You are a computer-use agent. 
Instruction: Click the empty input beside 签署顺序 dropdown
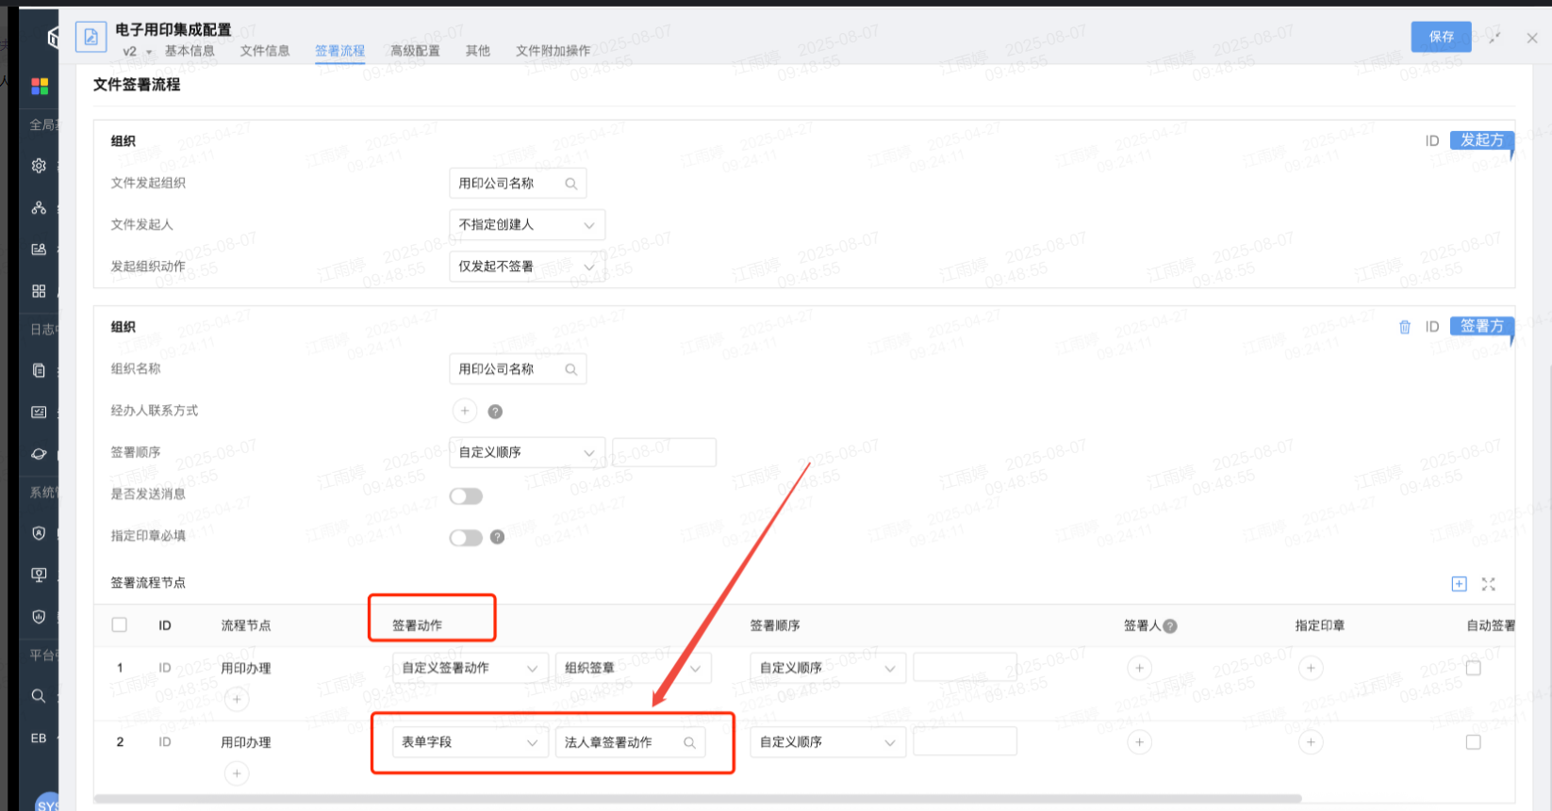pyautogui.click(x=664, y=452)
